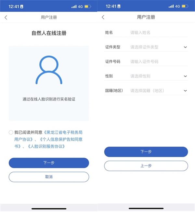This screenshot has height=212, width=195.
Task: Expand the 国籍(地区) dropdown arrow
Action: 185,91
